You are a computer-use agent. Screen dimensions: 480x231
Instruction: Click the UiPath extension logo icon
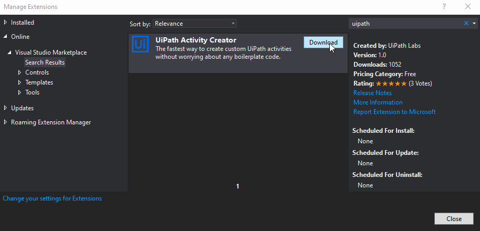tap(140, 44)
